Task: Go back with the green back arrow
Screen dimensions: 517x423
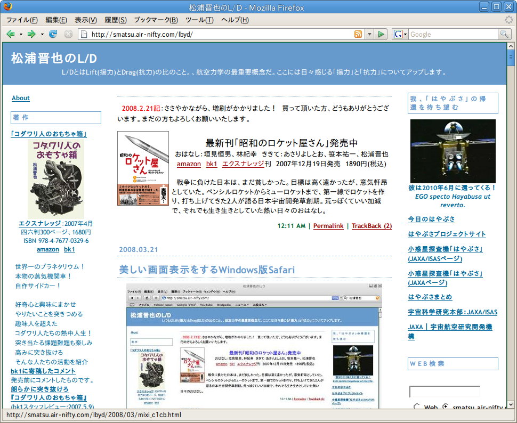Action: (x=11, y=34)
